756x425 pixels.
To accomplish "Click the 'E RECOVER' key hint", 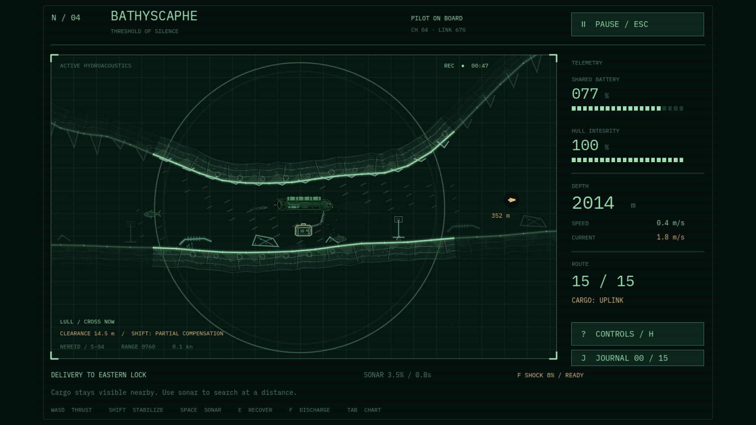I will [255, 410].
